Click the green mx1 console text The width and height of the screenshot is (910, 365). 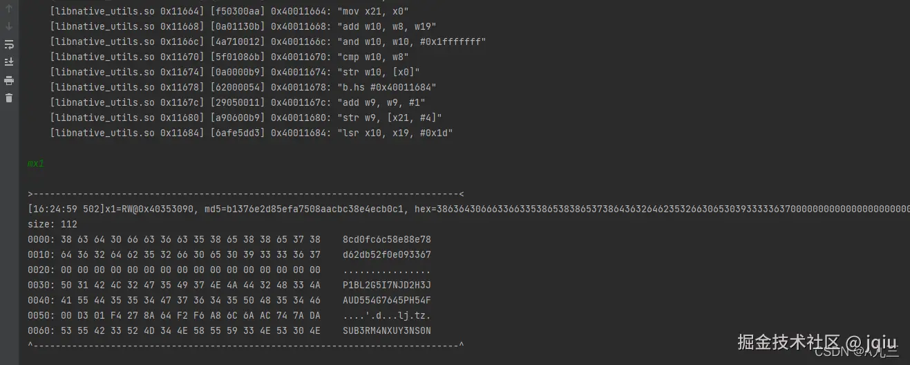pos(36,164)
